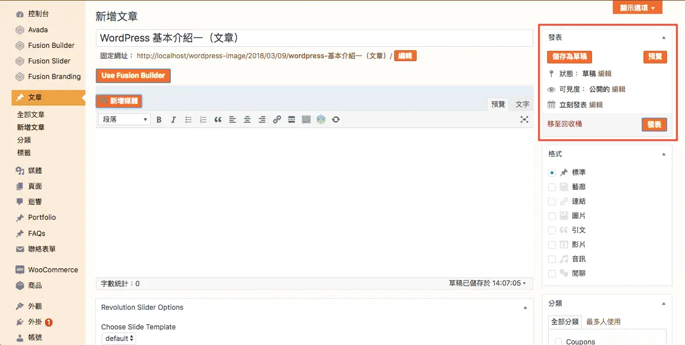Select the 圖片 image post format
This screenshot has height=345, width=685.
click(x=552, y=216)
